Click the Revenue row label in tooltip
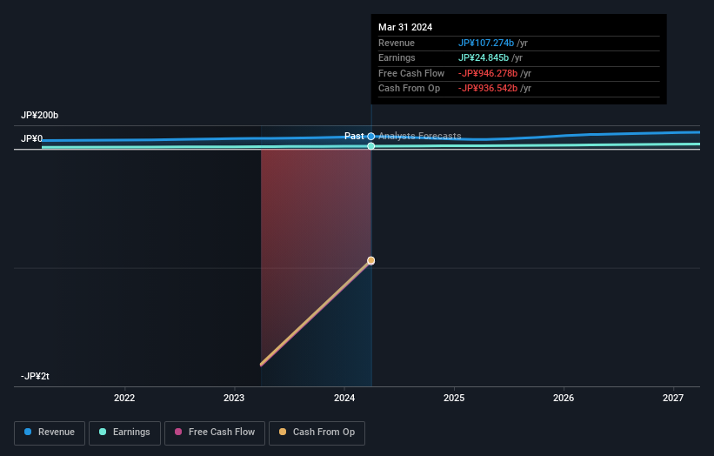The width and height of the screenshot is (714, 456). click(x=397, y=43)
